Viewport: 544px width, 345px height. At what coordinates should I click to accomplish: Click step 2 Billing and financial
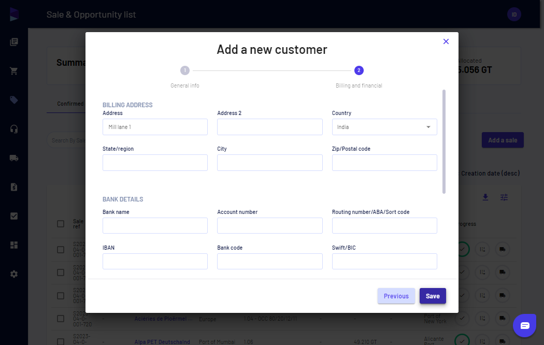coord(359,70)
